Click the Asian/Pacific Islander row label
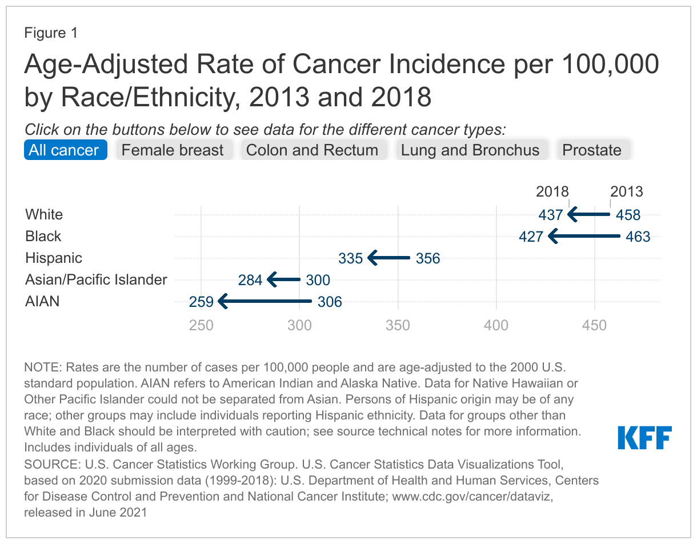 [x=96, y=279]
